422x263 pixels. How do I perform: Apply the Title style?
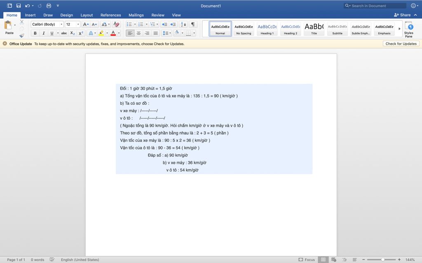click(314, 29)
